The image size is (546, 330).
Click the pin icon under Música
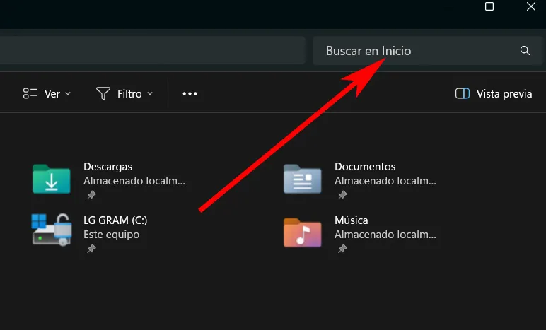tap(342, 248)
